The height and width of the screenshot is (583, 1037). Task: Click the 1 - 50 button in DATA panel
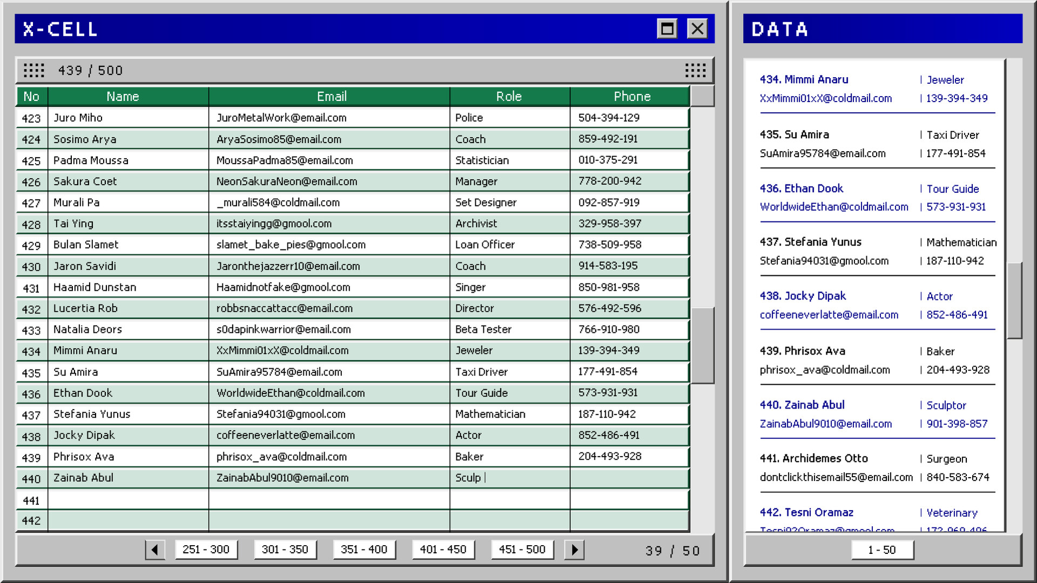tap(882, 550)
